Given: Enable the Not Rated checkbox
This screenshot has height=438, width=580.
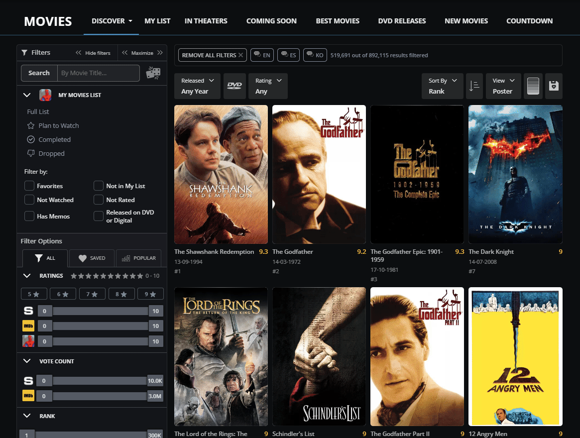Looking at the screenshot, I should point(99,200).
